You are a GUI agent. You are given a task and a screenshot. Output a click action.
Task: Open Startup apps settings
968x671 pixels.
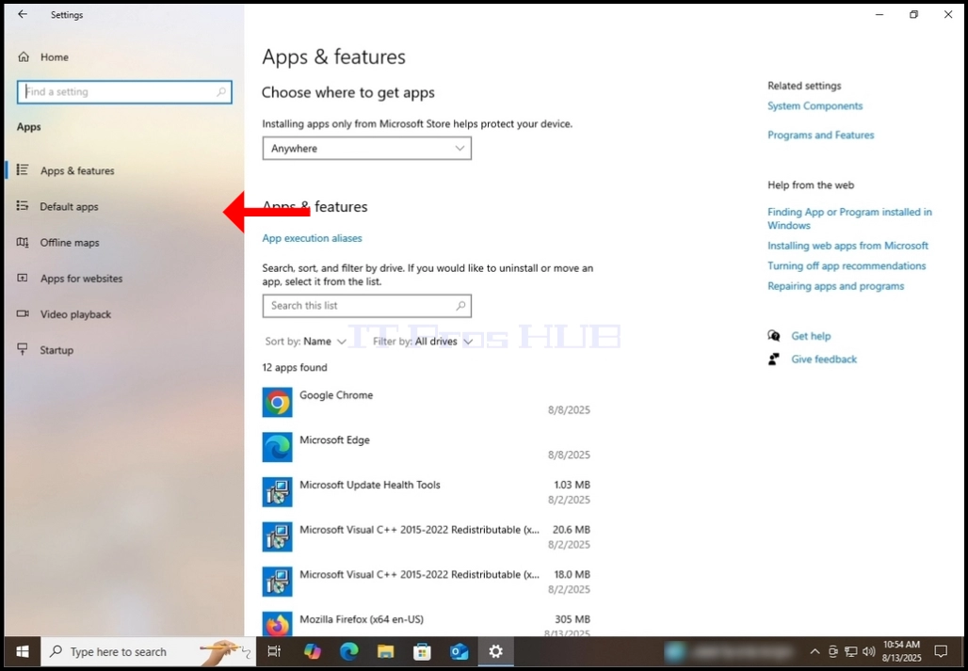tap(56, 350)
